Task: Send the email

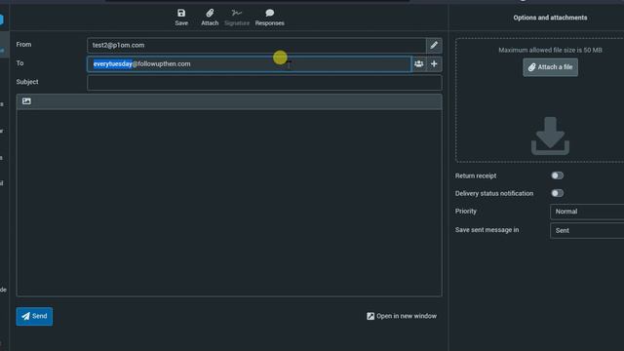Action: (34, 316)
